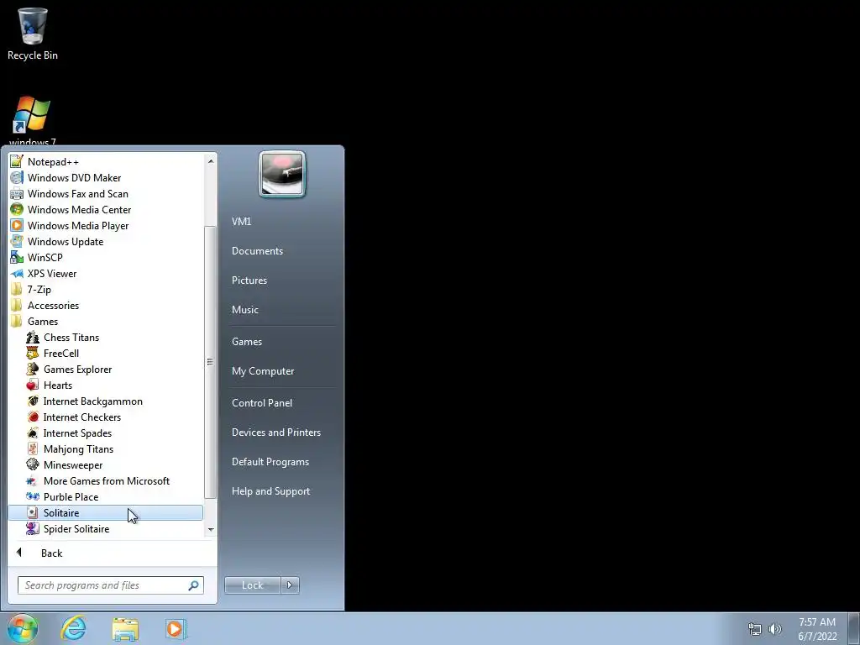The height and width of the screenshot is (645, 860).
Task: Open Internet Explorer from taskbar
Action: pyautogui.click(x=74, y=628)
